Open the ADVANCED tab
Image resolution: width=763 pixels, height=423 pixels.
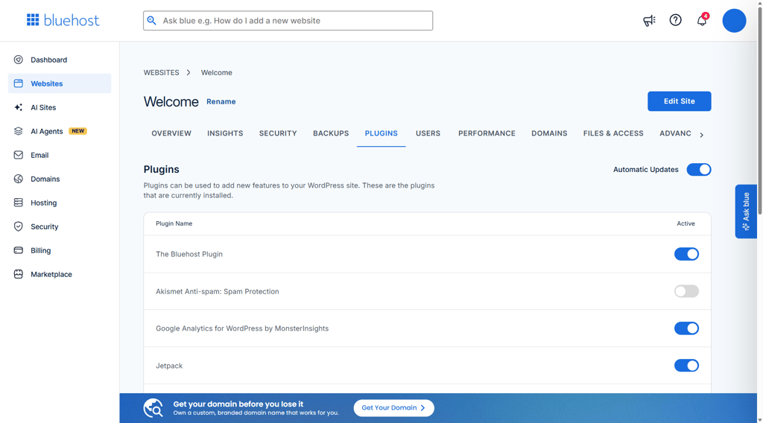675,133
